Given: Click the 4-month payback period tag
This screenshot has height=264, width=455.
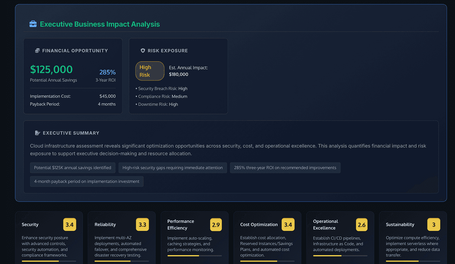Looking at the screenshot, I should (86, 182).
